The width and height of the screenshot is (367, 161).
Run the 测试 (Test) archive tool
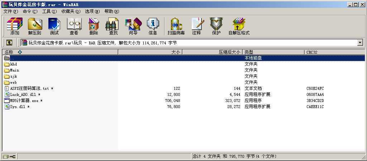(54, 26)
